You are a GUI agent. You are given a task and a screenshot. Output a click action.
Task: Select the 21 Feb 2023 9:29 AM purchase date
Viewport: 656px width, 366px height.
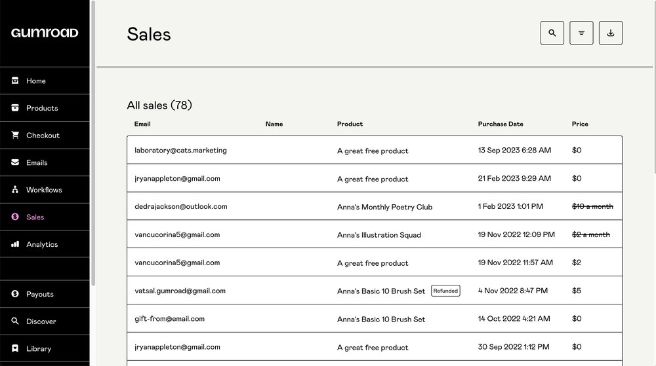click(514, 178)
